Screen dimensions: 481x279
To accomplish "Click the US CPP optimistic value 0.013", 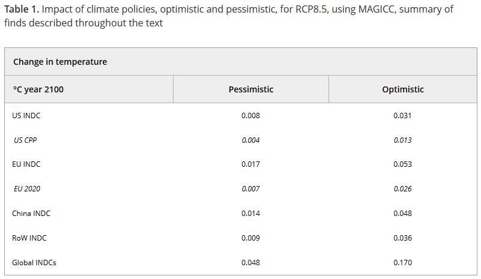I will coord(402,140).
